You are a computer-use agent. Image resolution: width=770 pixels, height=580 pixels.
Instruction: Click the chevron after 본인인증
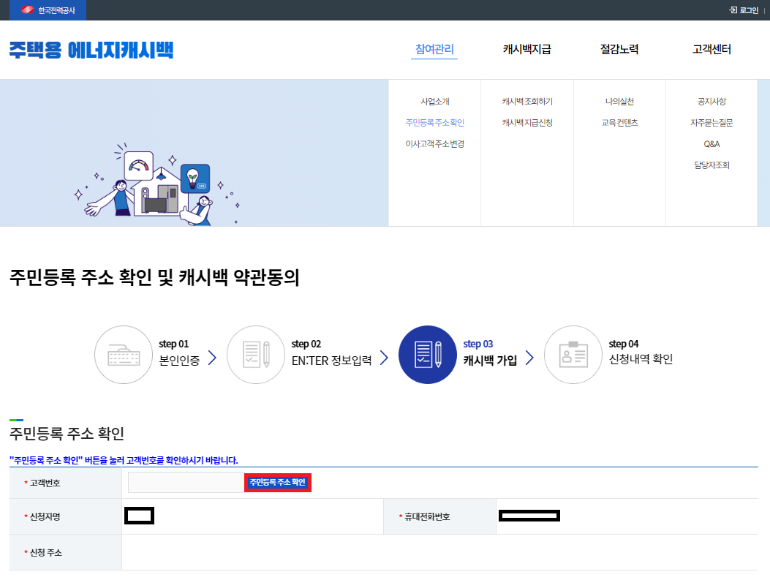(x=212, y=358)
